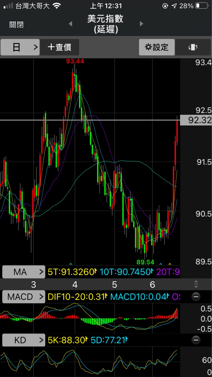Image resolution: width=212 pixels, height=377 pixels.
Task: Go to next symbol with right arrow
Action: click(141, 24)
